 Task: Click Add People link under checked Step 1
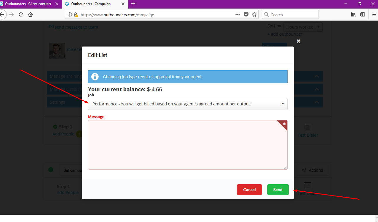(x=63, y=134)
